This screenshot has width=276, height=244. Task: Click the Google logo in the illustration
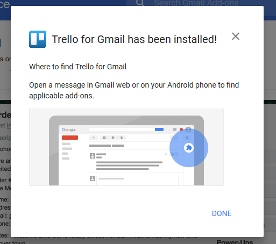coord(68,130)
